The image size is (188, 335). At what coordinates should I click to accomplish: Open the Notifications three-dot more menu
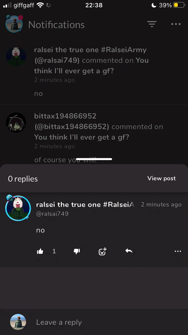[x=176, y=24]
